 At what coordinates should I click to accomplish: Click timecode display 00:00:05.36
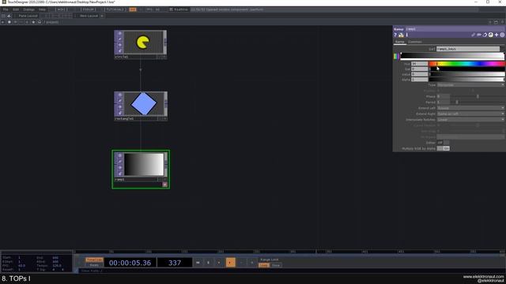click(x=130, y=263)
